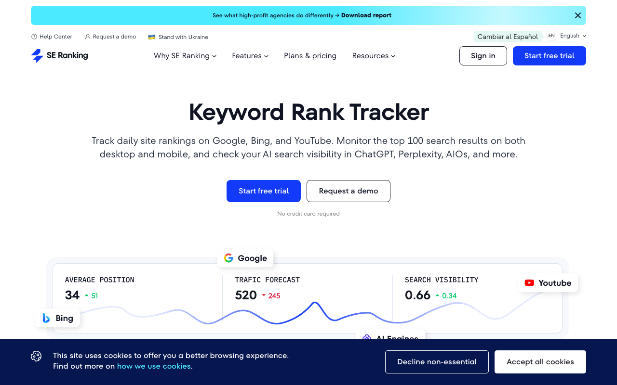Expand the Why SE Ranking menu

coord(185,56)
